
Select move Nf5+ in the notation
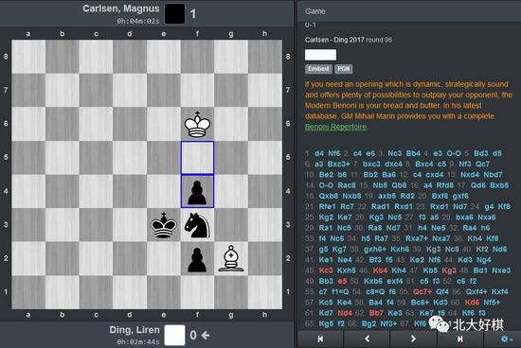pyautogui.click(x=492, y=303)
